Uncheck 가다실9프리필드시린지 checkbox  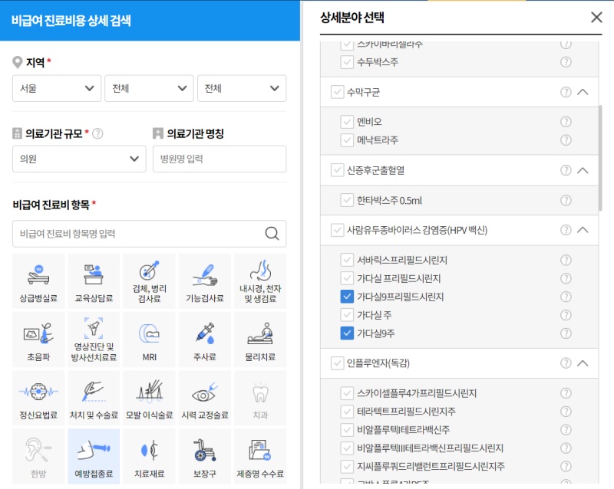click(x=347, y=297)
